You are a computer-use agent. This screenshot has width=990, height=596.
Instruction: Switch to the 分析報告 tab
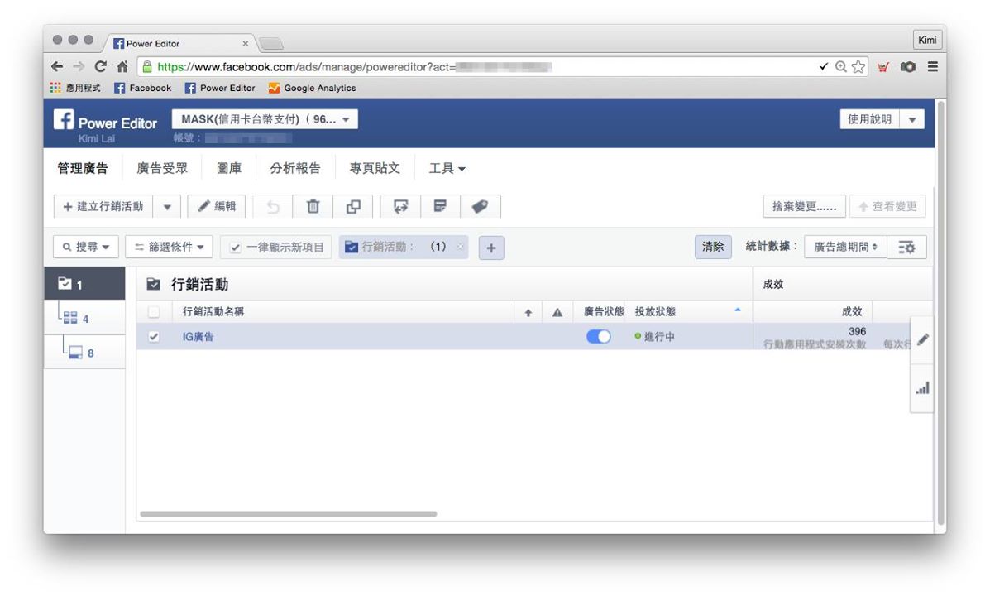pos(295,168)
